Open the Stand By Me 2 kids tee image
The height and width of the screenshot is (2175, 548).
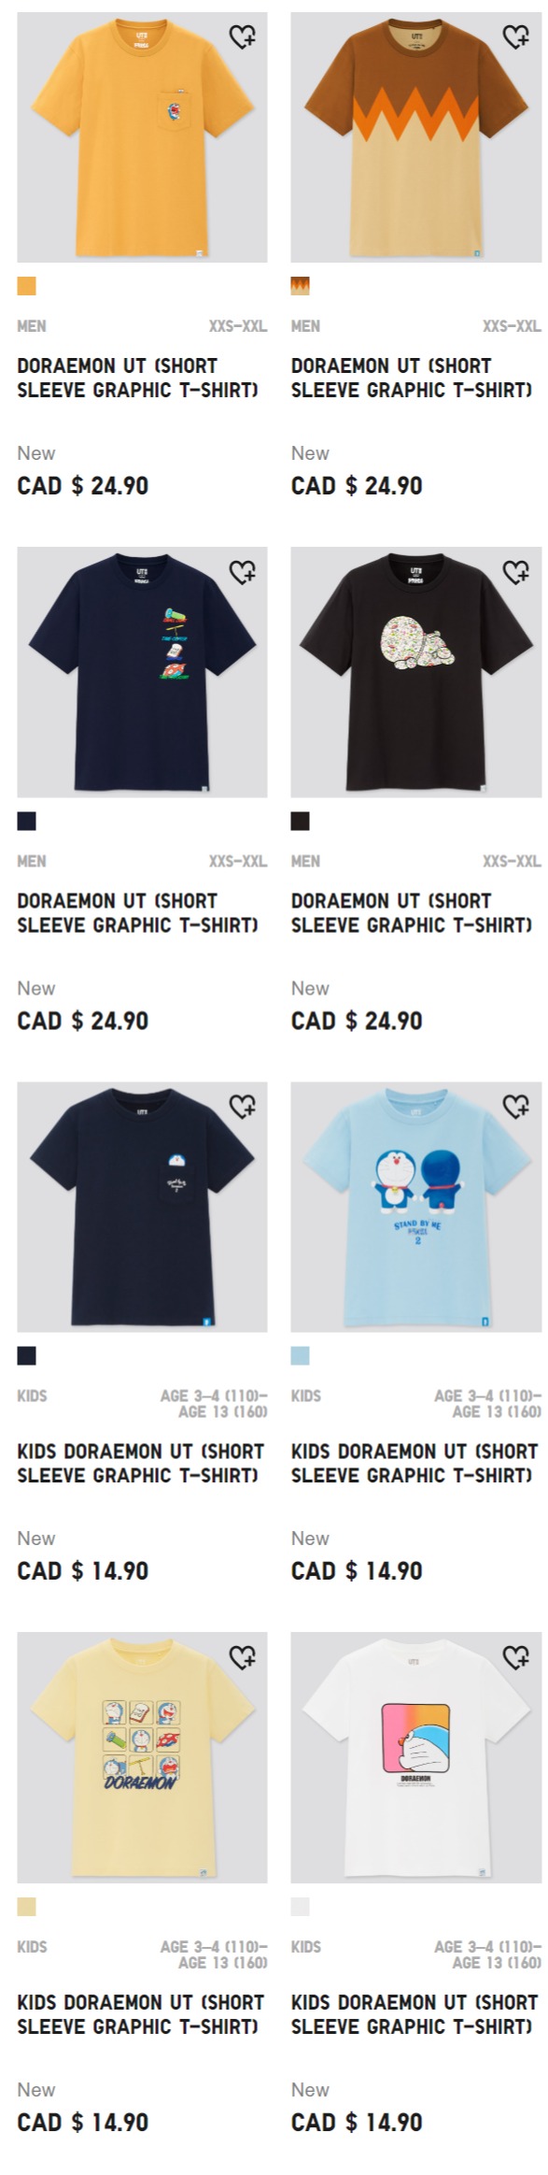pos(415,1207)
